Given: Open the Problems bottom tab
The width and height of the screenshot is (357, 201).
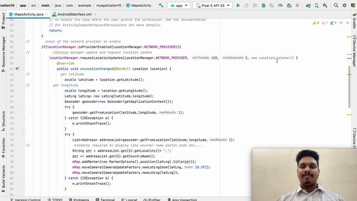Looking at the screenshot, I should (x=79, y=199).
